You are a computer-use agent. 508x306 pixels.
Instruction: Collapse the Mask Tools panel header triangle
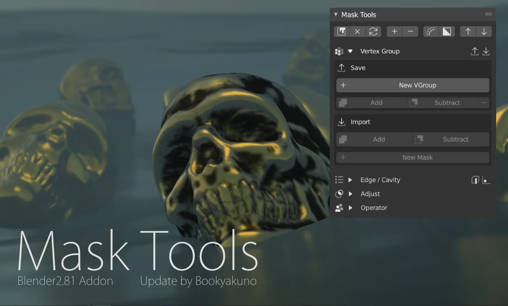336,14
